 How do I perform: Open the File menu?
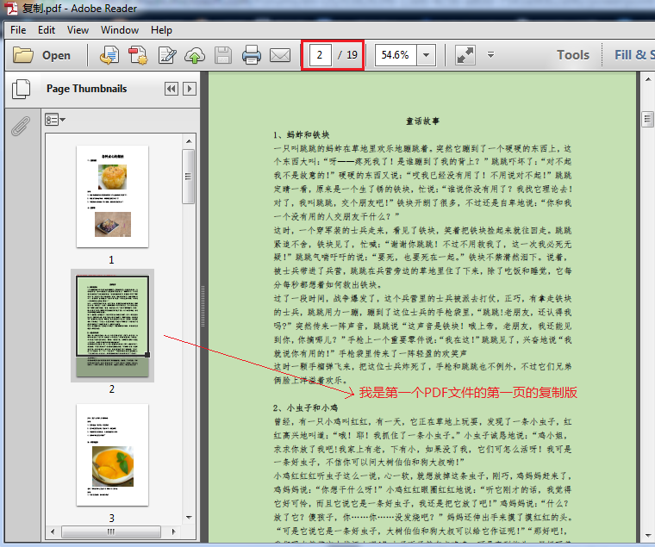(18, 30)
